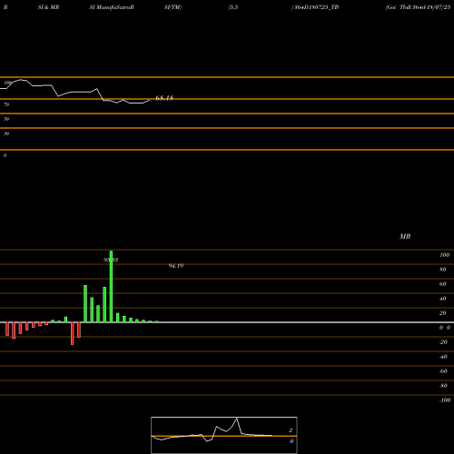Click the MR axis label -100
This screenshot has width=454, height=454.
(445, 400)
